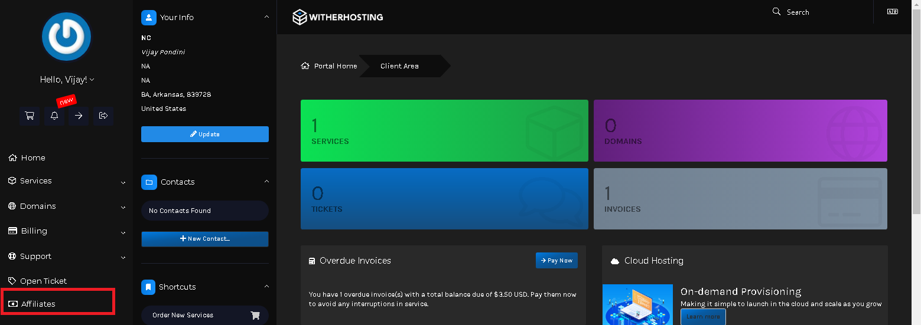Expand the Services sidebar menu
This screenshot has height=325, width=921.
coord(66,181)
